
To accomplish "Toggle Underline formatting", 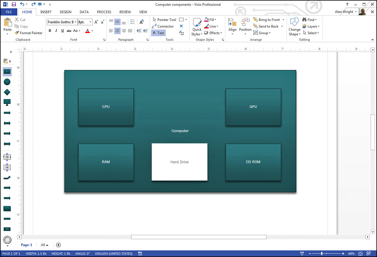I will [x=62, y=31].
